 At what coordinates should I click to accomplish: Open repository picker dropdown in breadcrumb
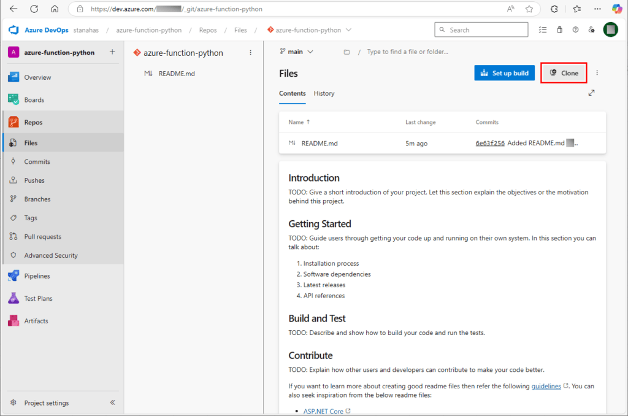pos(348,29)
